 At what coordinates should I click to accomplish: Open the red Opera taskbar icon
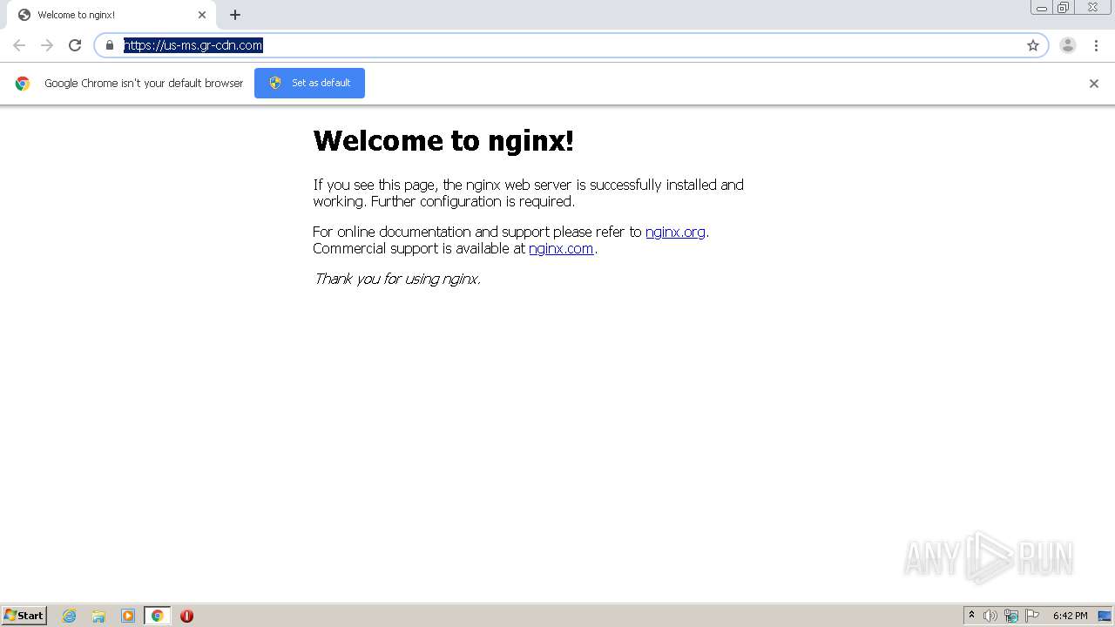[186, 616]
